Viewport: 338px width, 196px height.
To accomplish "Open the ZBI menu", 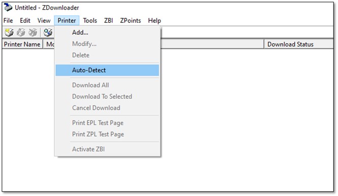I will point(108,20).
